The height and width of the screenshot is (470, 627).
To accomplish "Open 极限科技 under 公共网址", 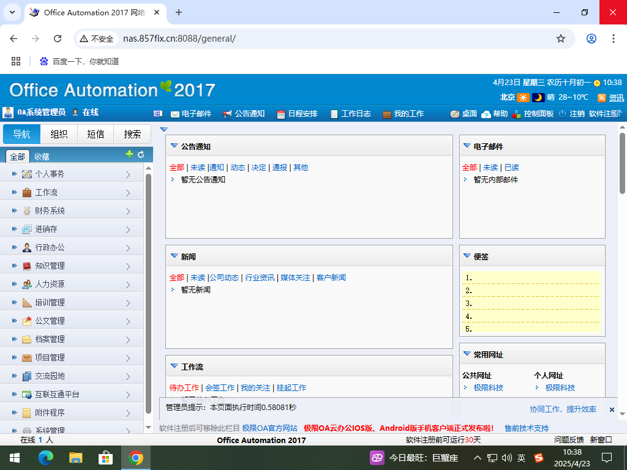I will tap(488, 387).
